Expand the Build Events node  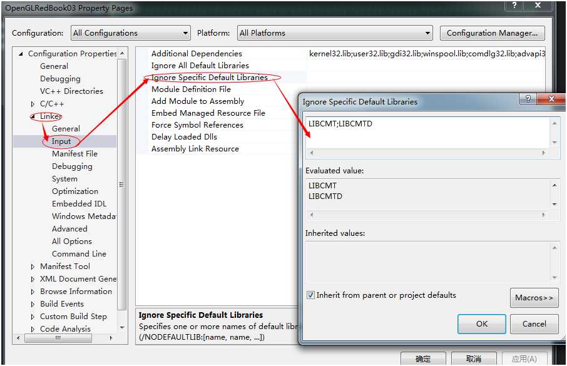33,305
